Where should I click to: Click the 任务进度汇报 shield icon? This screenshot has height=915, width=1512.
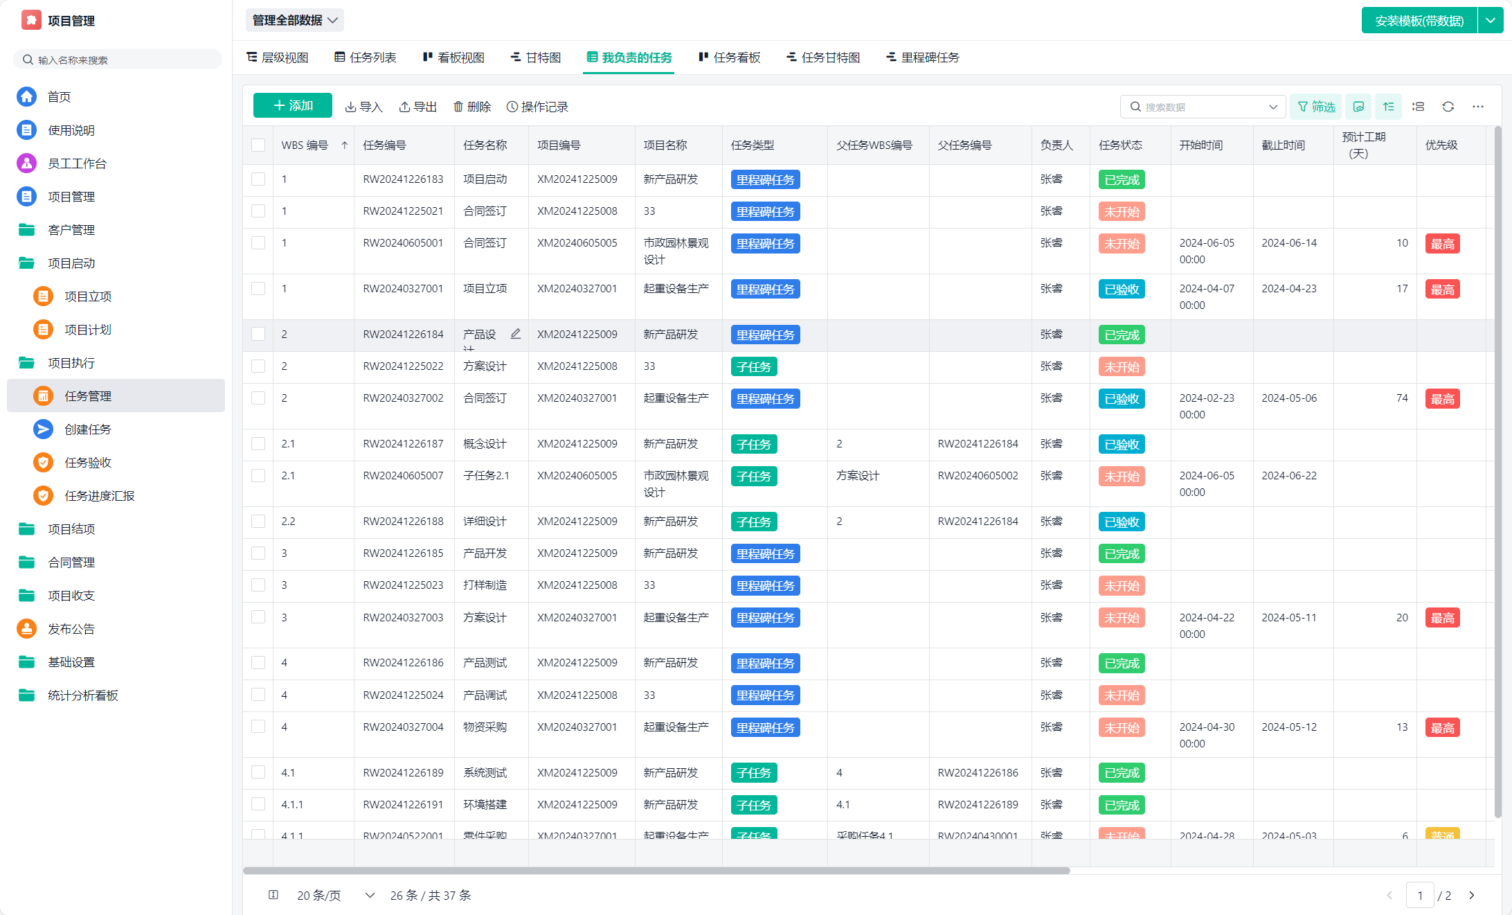pyautogui.click(x=43, y=495)
